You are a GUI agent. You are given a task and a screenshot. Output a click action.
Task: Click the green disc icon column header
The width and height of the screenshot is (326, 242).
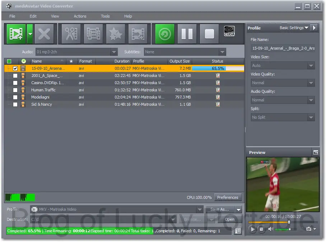coord(24,61)
